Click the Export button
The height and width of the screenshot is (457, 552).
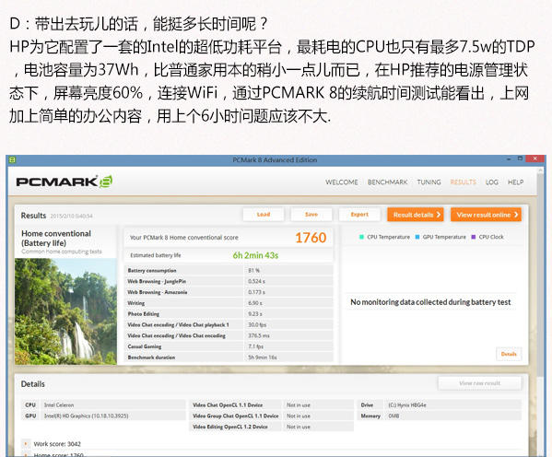(x=359, y=215)
